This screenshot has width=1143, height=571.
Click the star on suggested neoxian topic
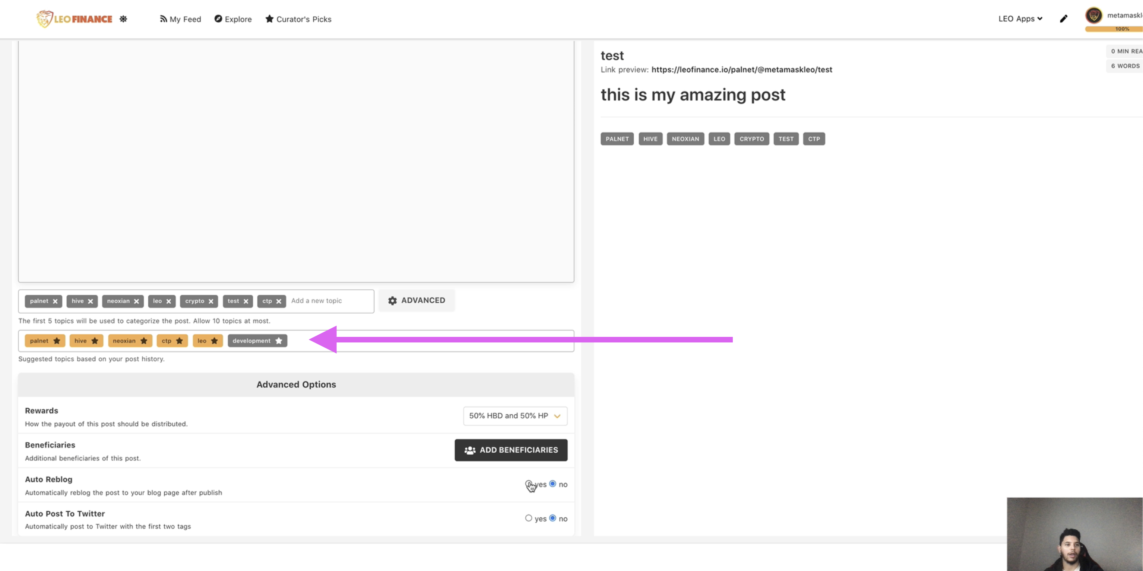coord(144,341)
